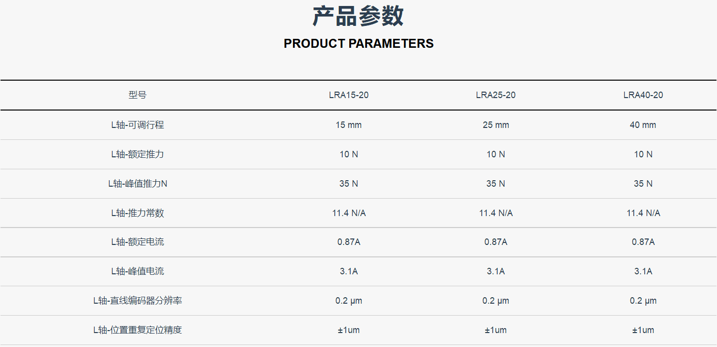Click 35 N under LRA25-20

click(496, 184)
